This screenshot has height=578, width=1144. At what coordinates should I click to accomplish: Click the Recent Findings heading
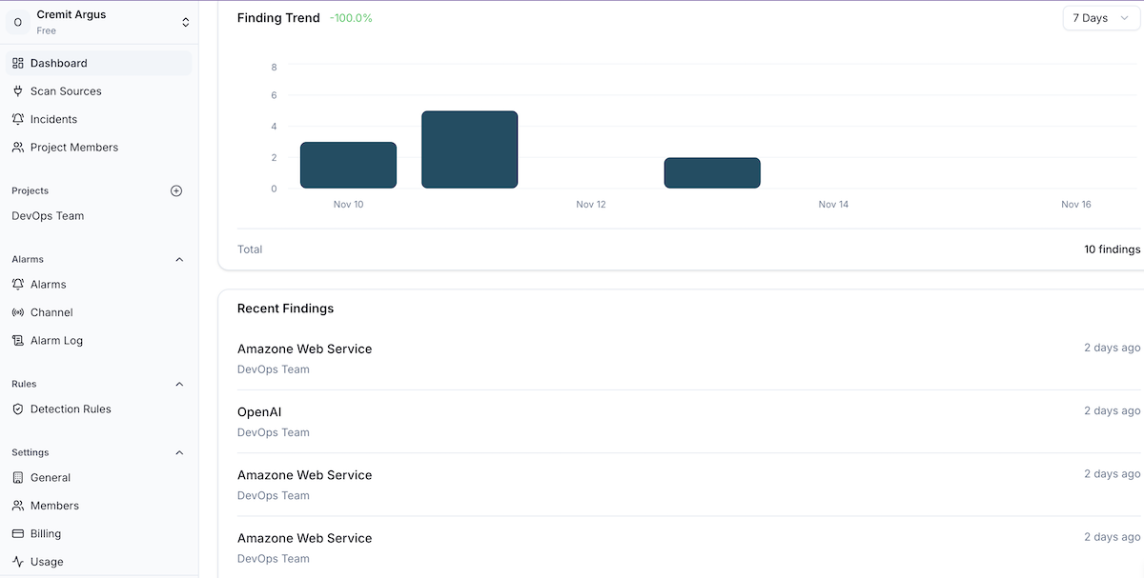[x=285, y=309]
